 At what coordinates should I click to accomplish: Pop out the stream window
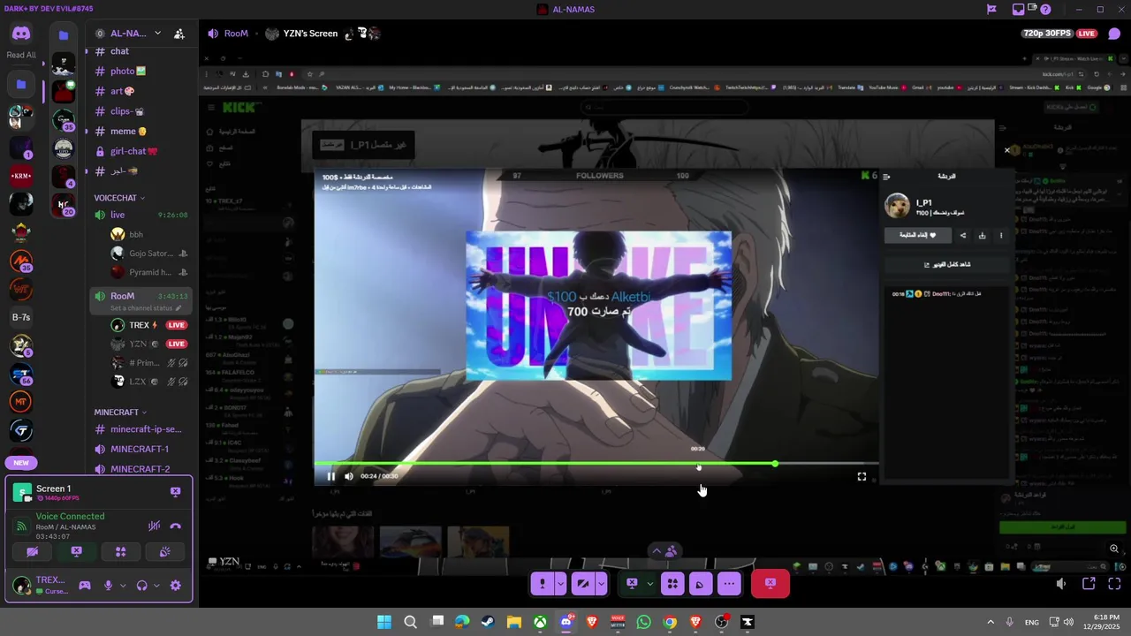click(x=1089, y=584)
